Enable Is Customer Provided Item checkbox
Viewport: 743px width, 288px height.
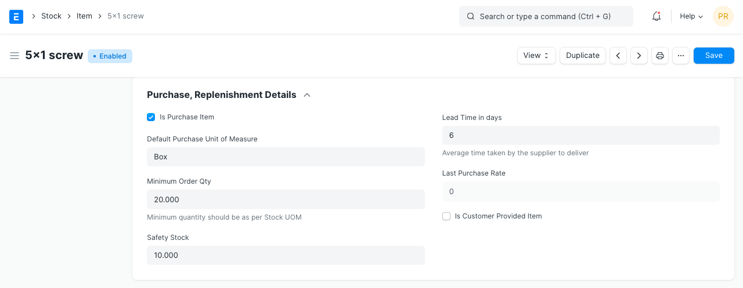(446, 216)
